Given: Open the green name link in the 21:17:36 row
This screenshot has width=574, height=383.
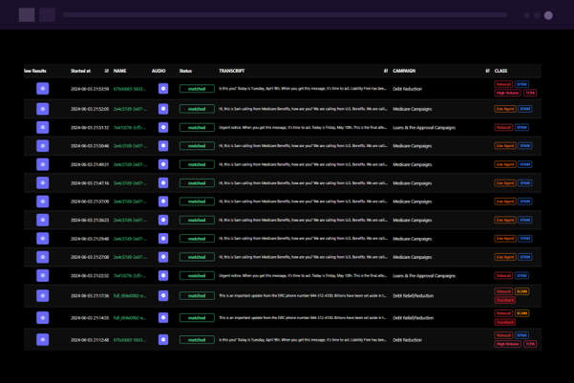Looking at the screenshot, I should point(129,296).
